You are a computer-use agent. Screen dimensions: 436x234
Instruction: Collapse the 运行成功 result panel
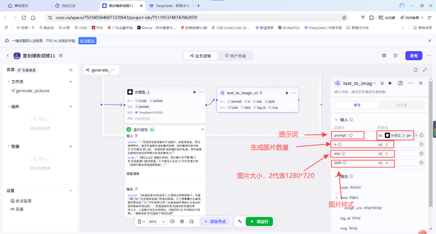click(202, 129)
